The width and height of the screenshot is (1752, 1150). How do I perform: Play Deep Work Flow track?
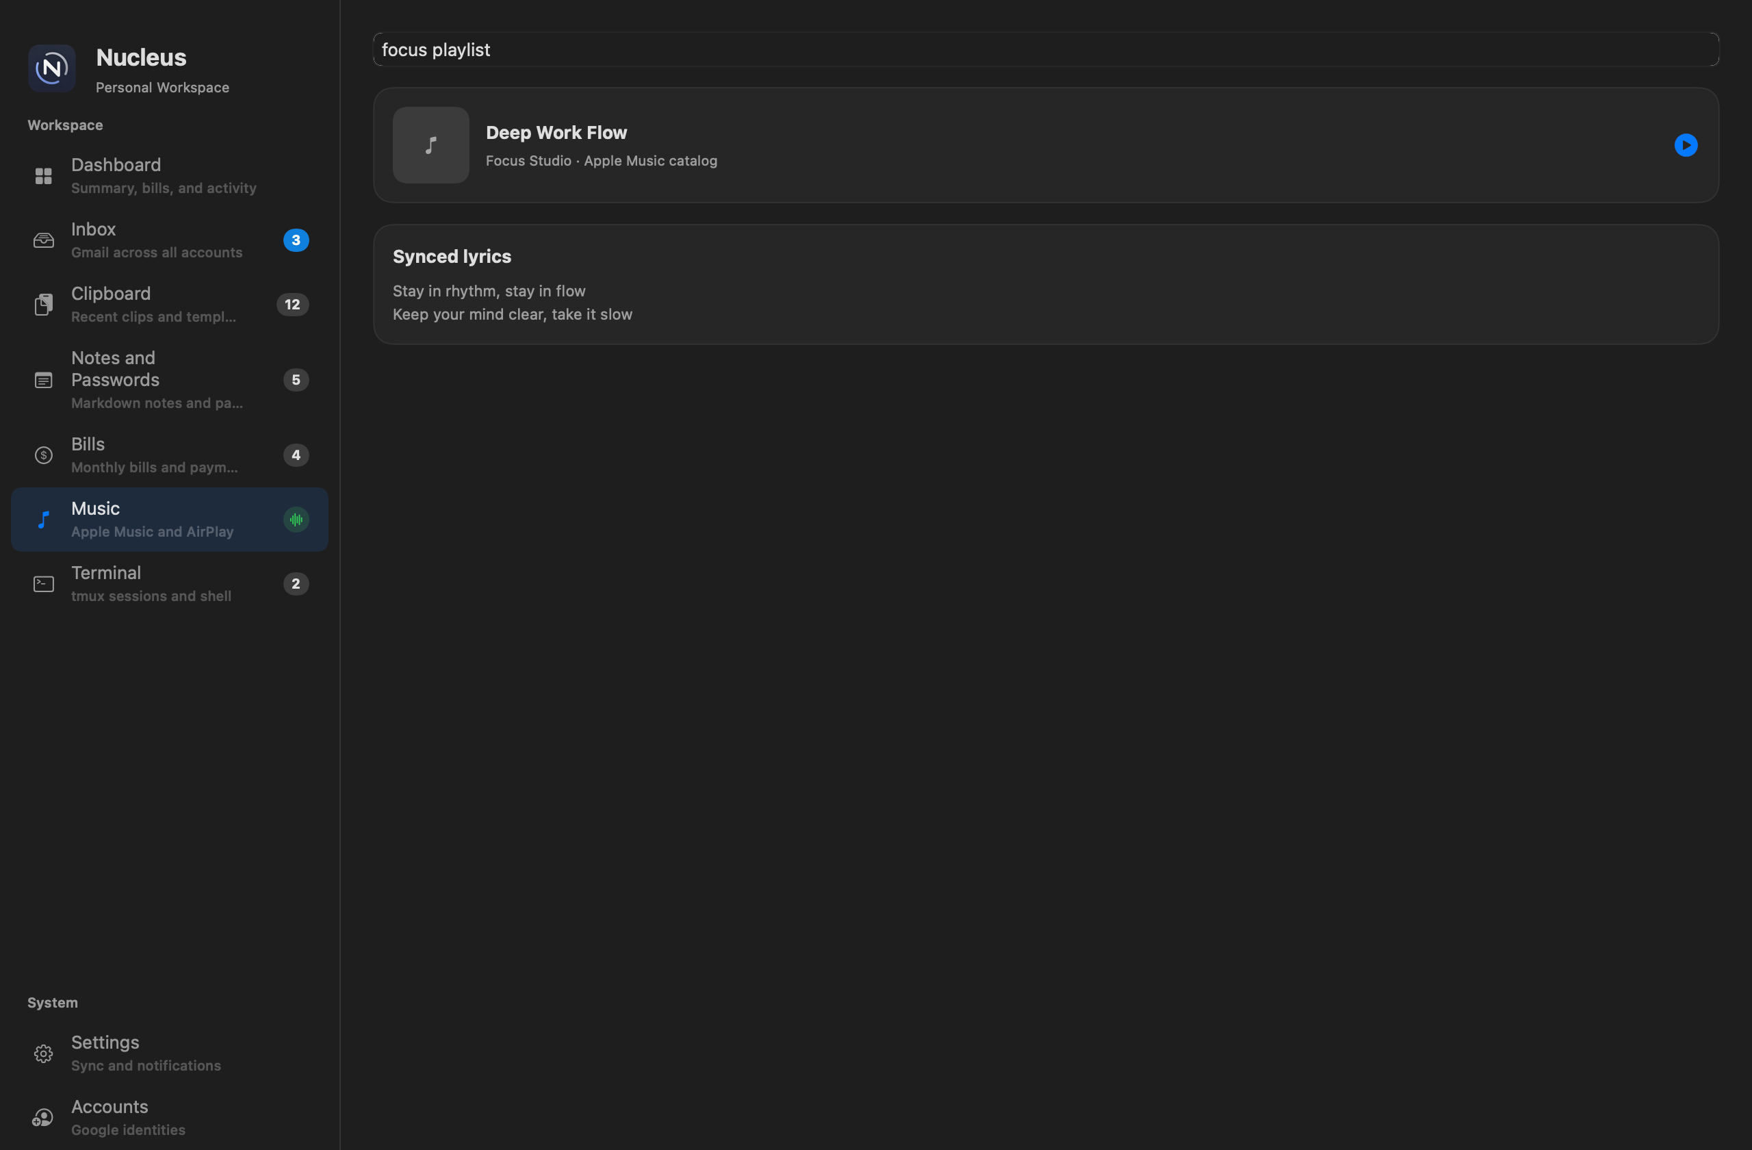click(x=1686, y=145)
